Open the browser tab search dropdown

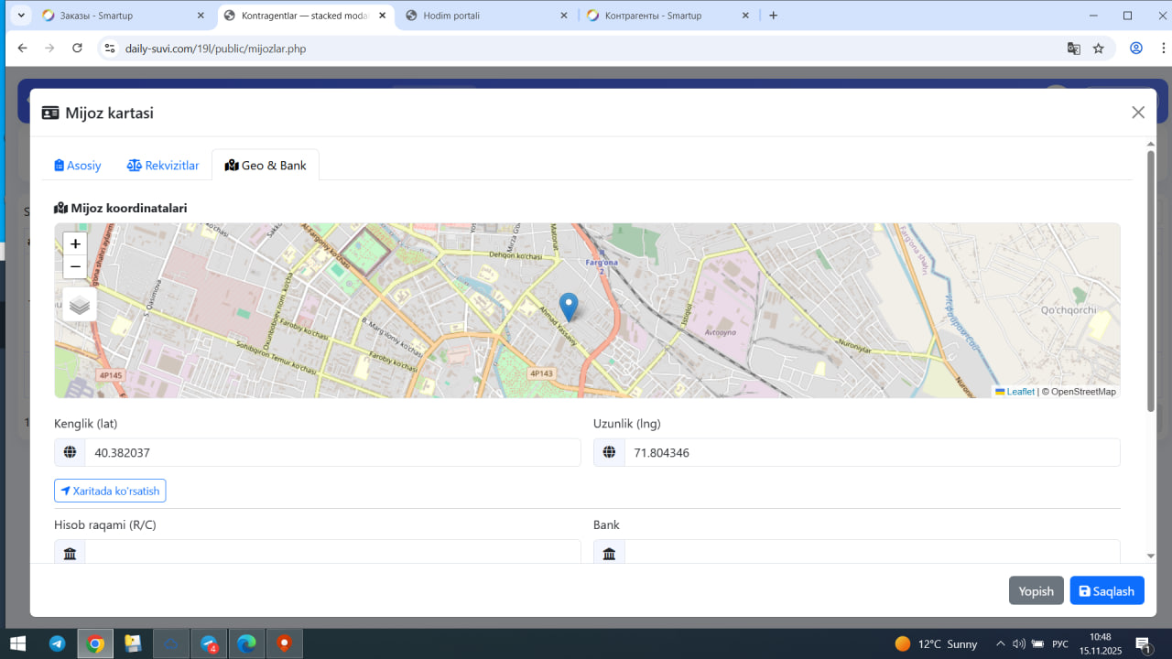[x=22, y=16]
